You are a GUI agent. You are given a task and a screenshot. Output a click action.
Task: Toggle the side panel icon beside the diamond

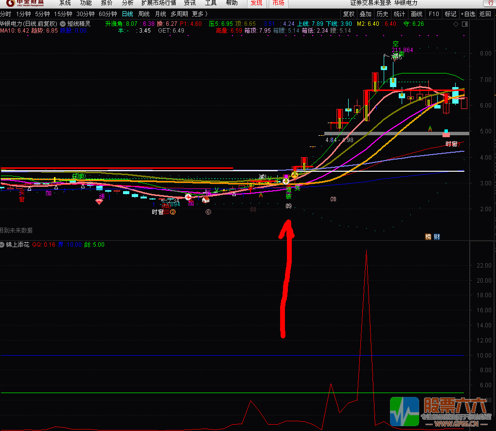click(x=465, y=24)
